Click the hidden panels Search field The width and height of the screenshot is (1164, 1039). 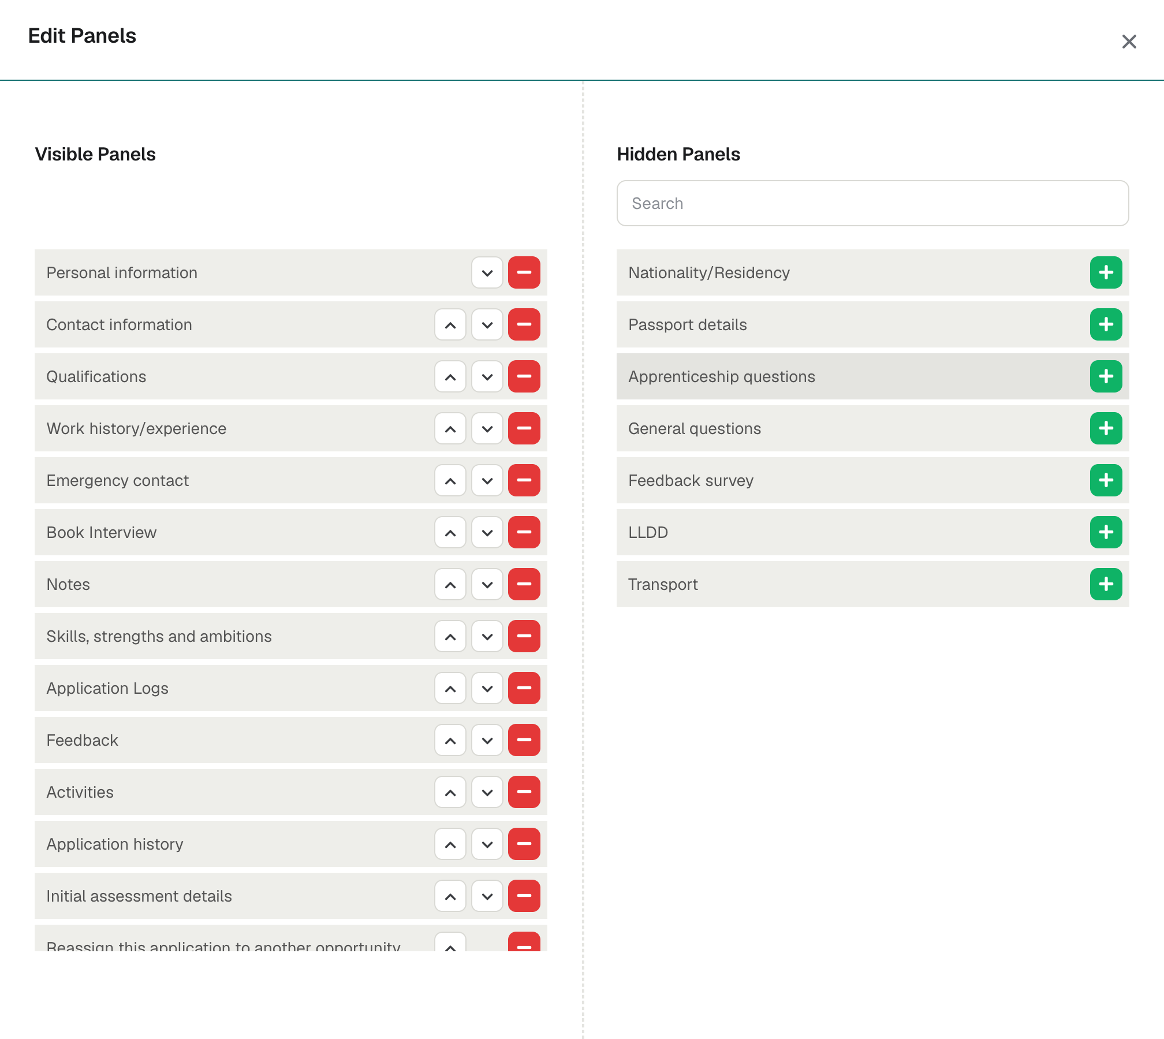click(872, 203)
